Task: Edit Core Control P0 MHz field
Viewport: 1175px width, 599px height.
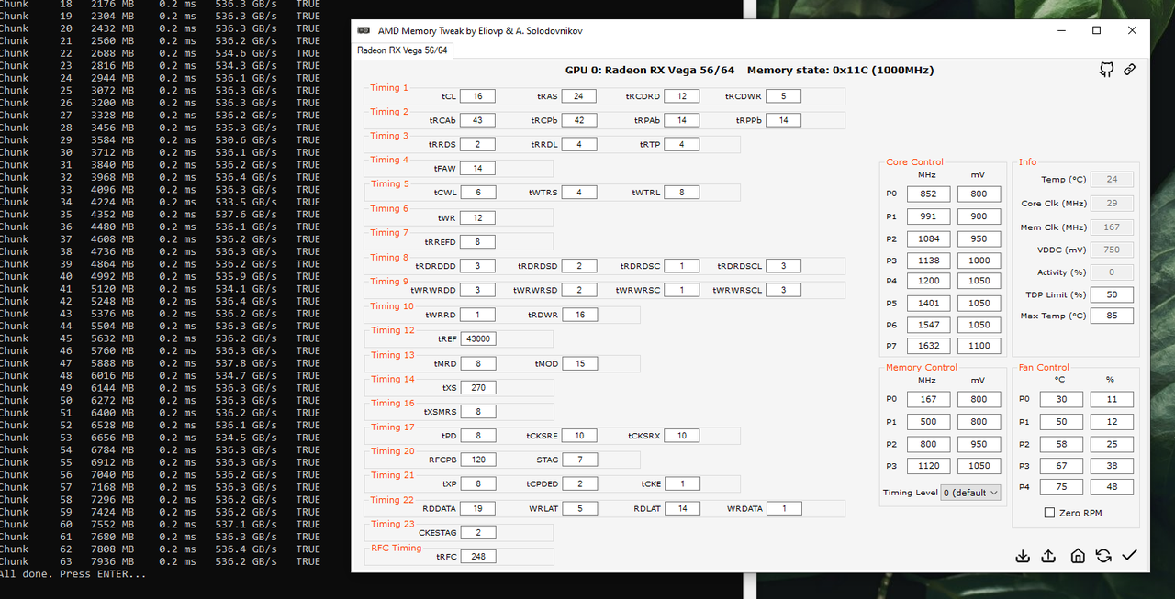Action: click(x=928, y=194)
